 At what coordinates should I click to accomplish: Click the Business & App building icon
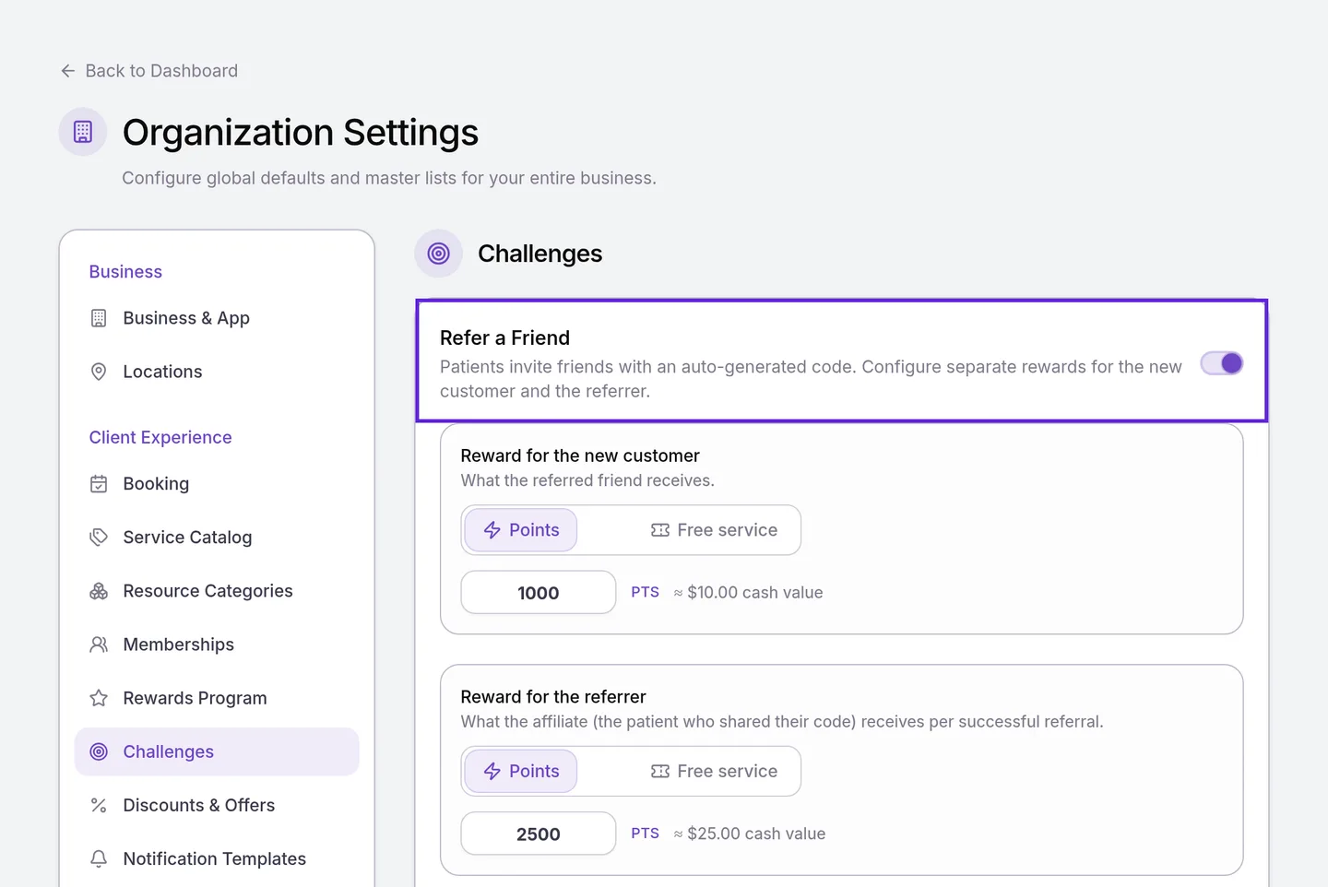99,318
